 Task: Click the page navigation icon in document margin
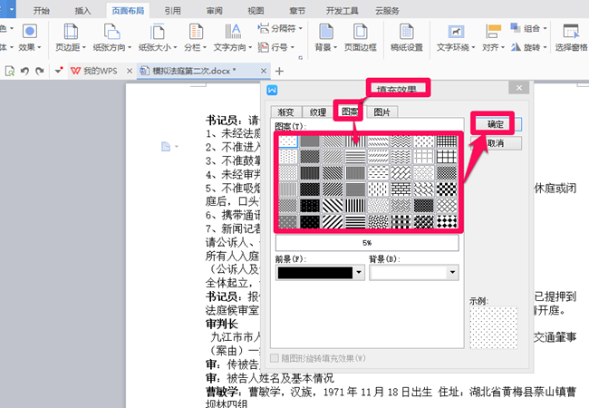[x=166, y=147]
